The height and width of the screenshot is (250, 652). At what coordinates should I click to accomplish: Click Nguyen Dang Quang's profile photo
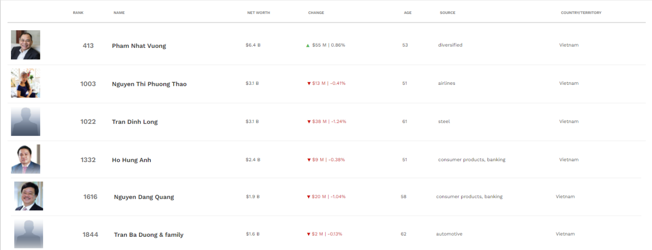tap(29, 196)
